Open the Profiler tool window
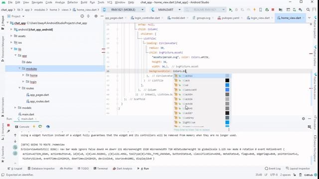This screenshot has width=319, height=179. point(66,169)
